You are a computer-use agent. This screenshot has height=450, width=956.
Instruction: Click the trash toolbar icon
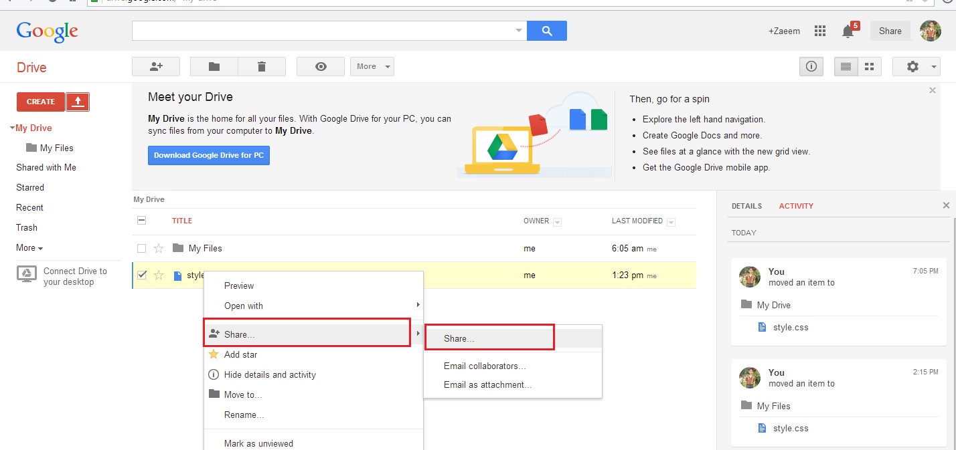262,66
